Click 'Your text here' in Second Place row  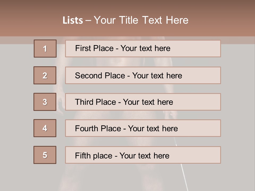click(157, 76)
